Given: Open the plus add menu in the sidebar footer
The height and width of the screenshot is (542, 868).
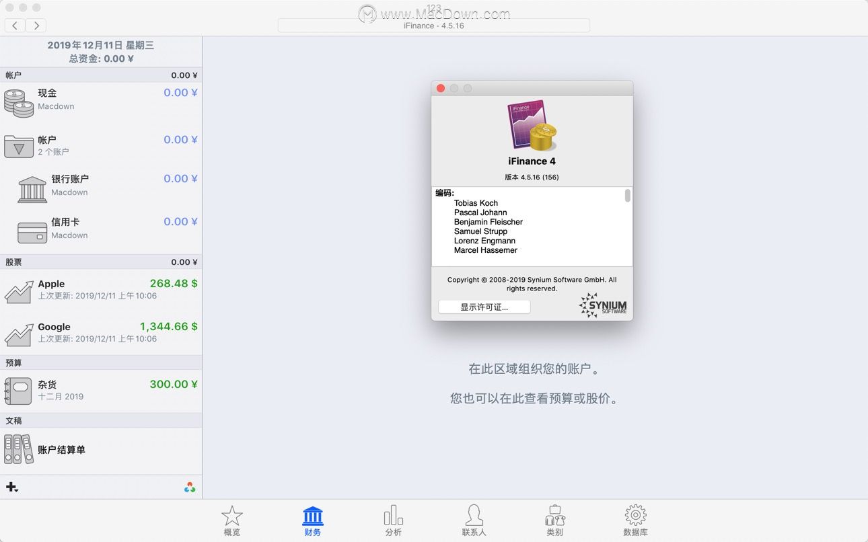Looking at the screenshot, I should (12, 488).
